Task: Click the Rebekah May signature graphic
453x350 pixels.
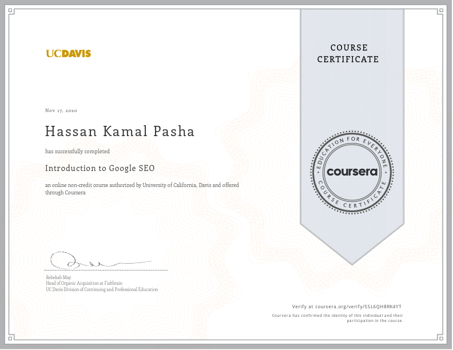Action: (101, 260)
